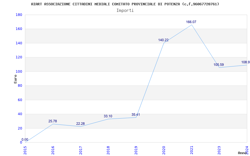The width and height of the screenshot is (250, 156).
Task: Click the 20 y-axis tick label
Action: pos(20,128)
